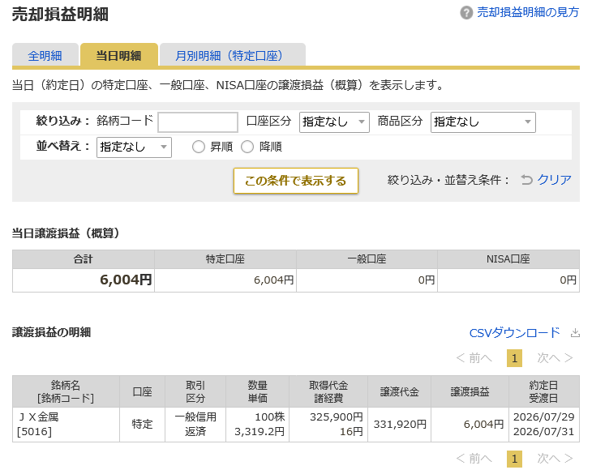Click the ＪＸ金属 [5016] stock name cell
The image size is (592, 470).
click(x=66, y=425)
